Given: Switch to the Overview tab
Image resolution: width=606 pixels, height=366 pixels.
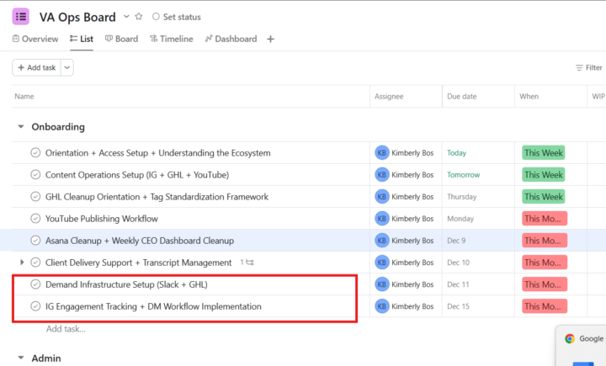Looking at the screenshot, I should coord(35,39).
